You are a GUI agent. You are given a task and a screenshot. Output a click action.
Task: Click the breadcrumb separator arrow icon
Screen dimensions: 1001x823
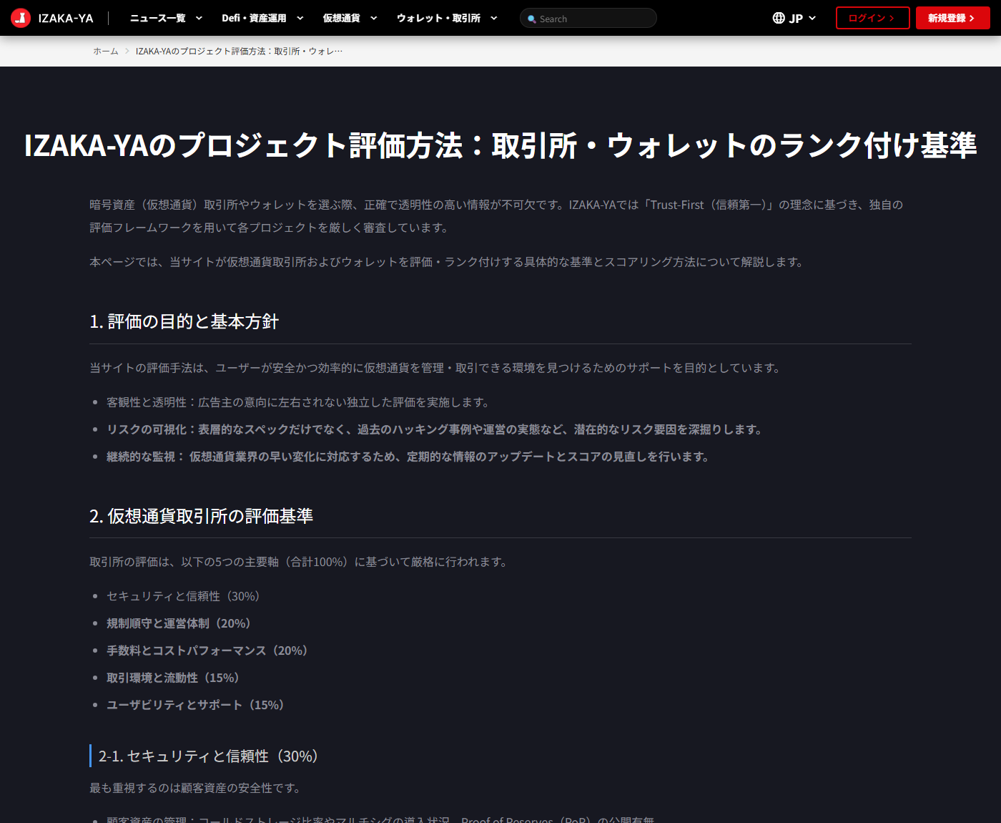(x=127, y=51)
